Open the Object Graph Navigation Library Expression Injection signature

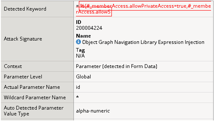pyautogui.click(x=143, y=42)
